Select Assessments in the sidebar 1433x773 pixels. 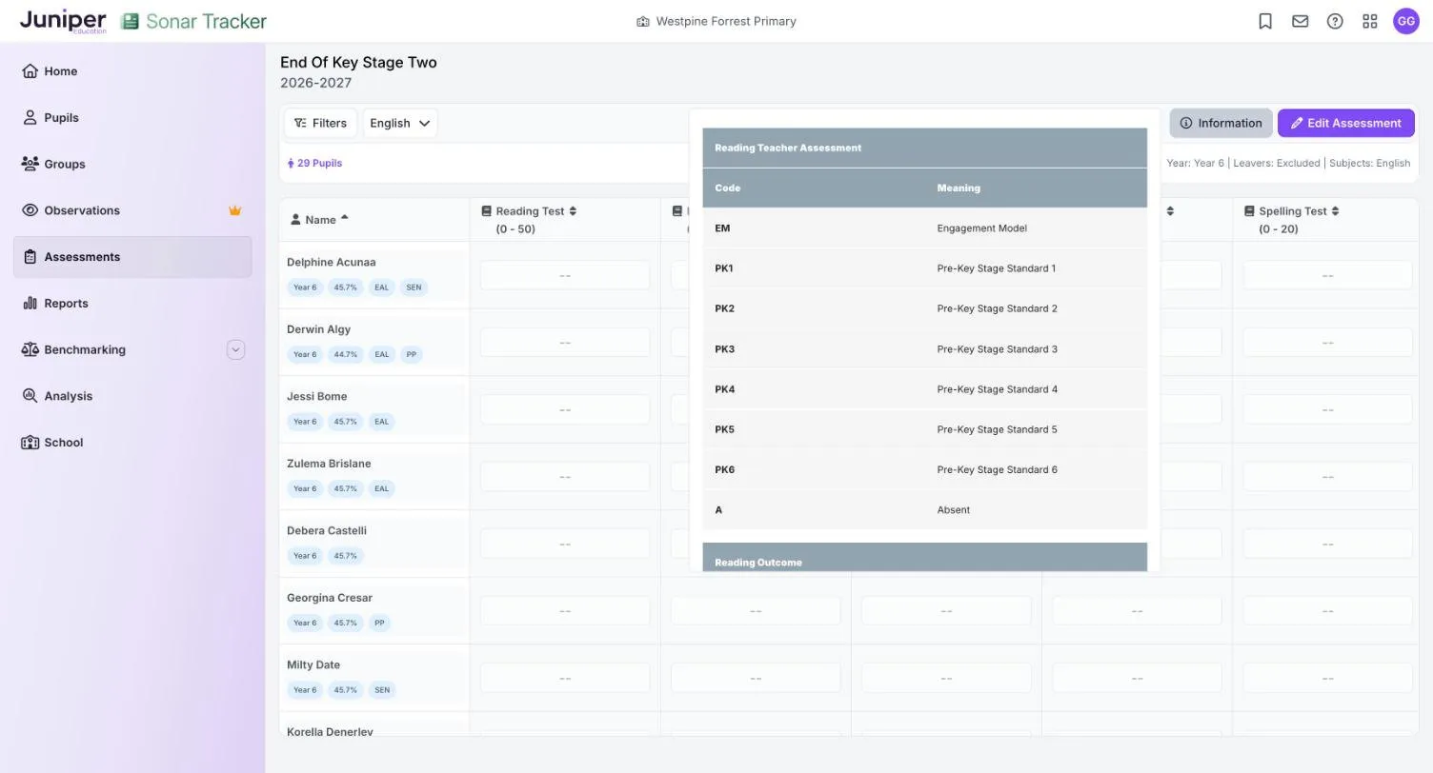132,257
